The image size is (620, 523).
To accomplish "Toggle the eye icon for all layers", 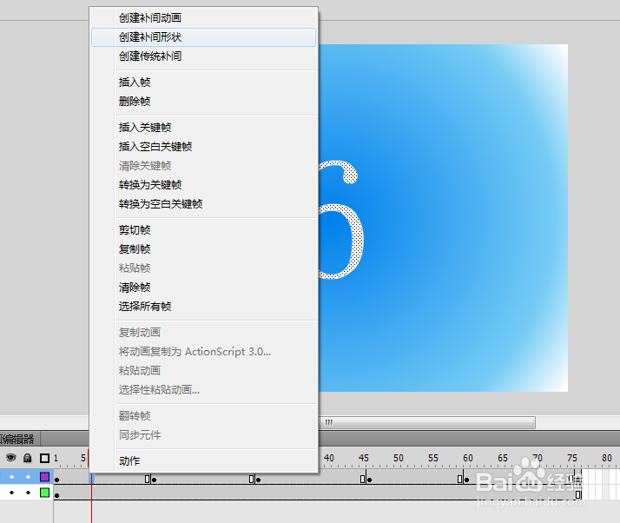I will (x=10, y=458).
